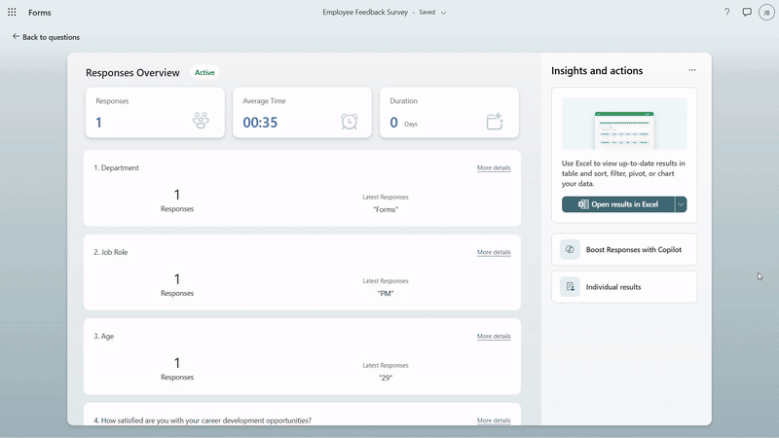The width and height of the screenshot is (779, 438).
Task: Open the feedback chat icon
Action: [747, 12]
